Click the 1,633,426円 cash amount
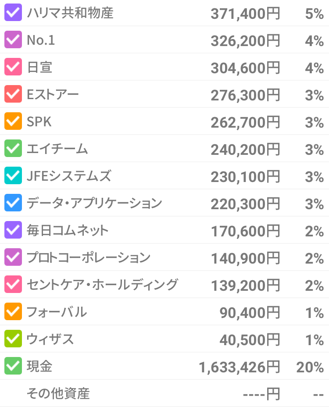The height and width of the screenshot is (407, 329). (239, 368)
